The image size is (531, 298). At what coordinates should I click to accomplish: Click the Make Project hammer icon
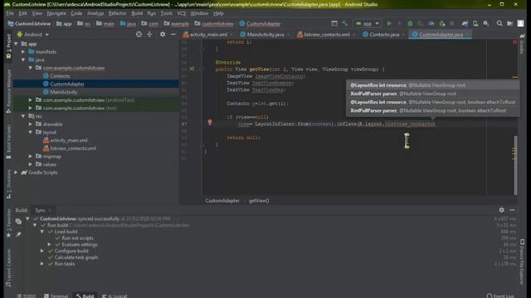tap(345, 23)
